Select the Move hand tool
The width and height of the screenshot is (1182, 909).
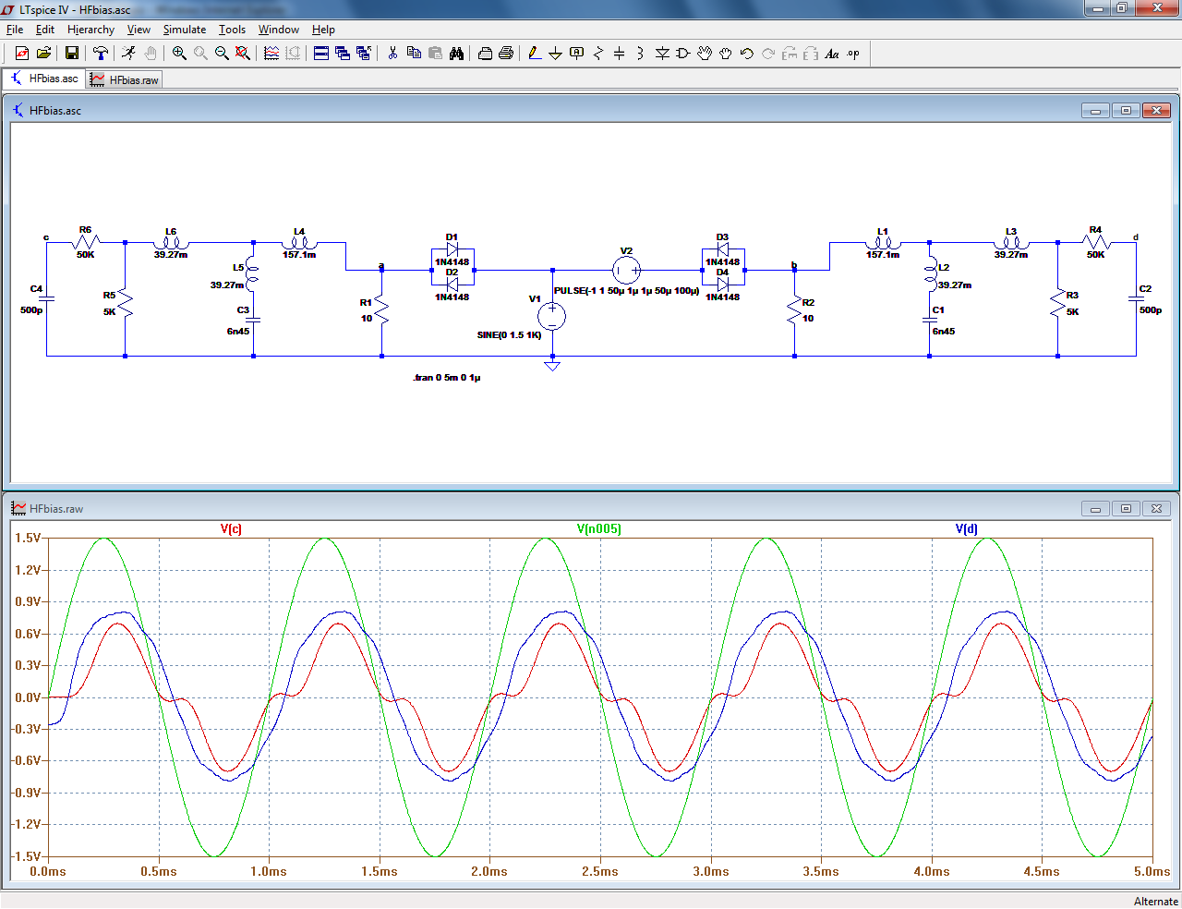tap(705, 54)
